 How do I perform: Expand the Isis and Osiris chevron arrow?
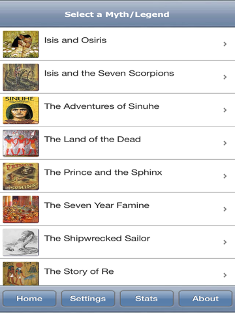pyautogui.click(x=225, y=44)
